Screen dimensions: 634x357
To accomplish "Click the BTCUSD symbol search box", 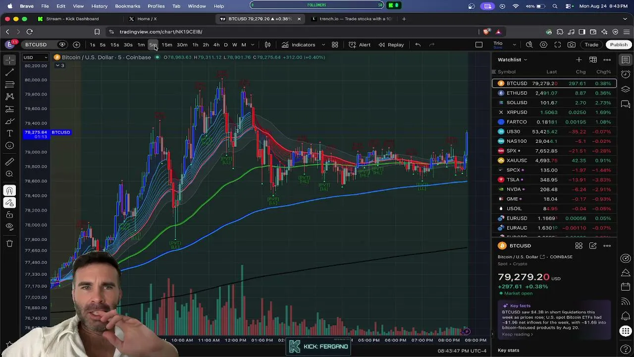I will point(36,45).
